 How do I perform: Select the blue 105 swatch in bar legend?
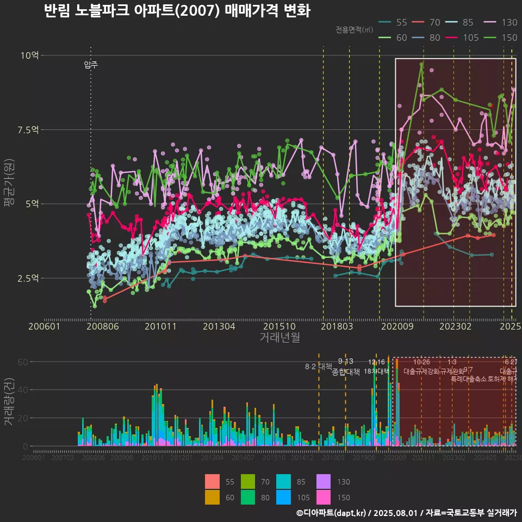point(283,497)
